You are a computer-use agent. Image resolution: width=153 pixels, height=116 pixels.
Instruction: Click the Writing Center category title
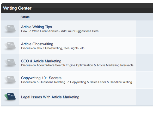pyautogui.click(x=17, y=8)
